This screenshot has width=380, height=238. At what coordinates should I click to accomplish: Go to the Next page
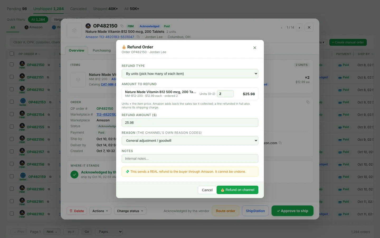(52, 232)
